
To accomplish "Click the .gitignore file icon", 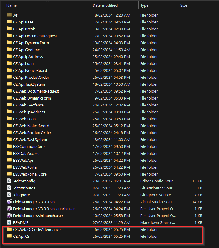I will (9, 195).
